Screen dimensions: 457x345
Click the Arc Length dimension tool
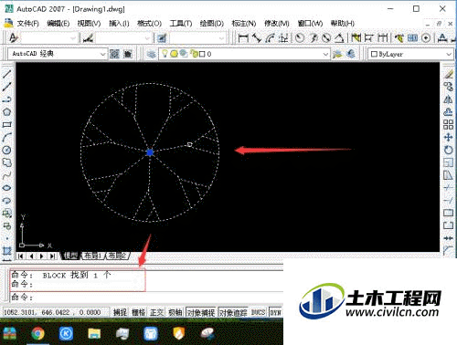pyautogui.click(x=271, y=38)
